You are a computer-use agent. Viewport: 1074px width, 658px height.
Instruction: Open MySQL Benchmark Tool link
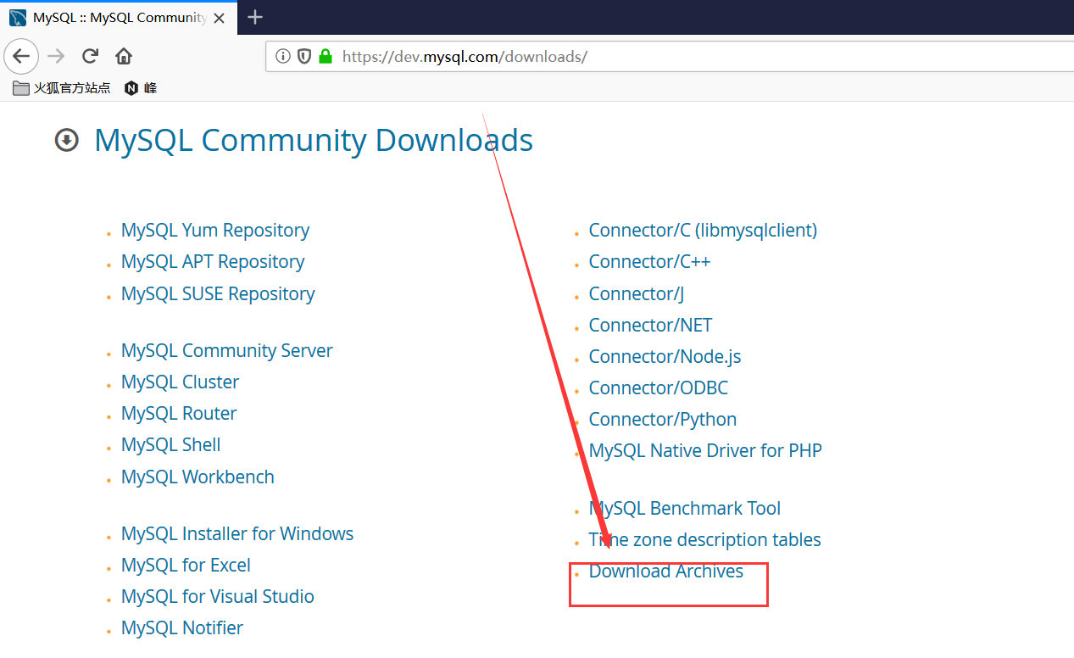tap(685, 508)
